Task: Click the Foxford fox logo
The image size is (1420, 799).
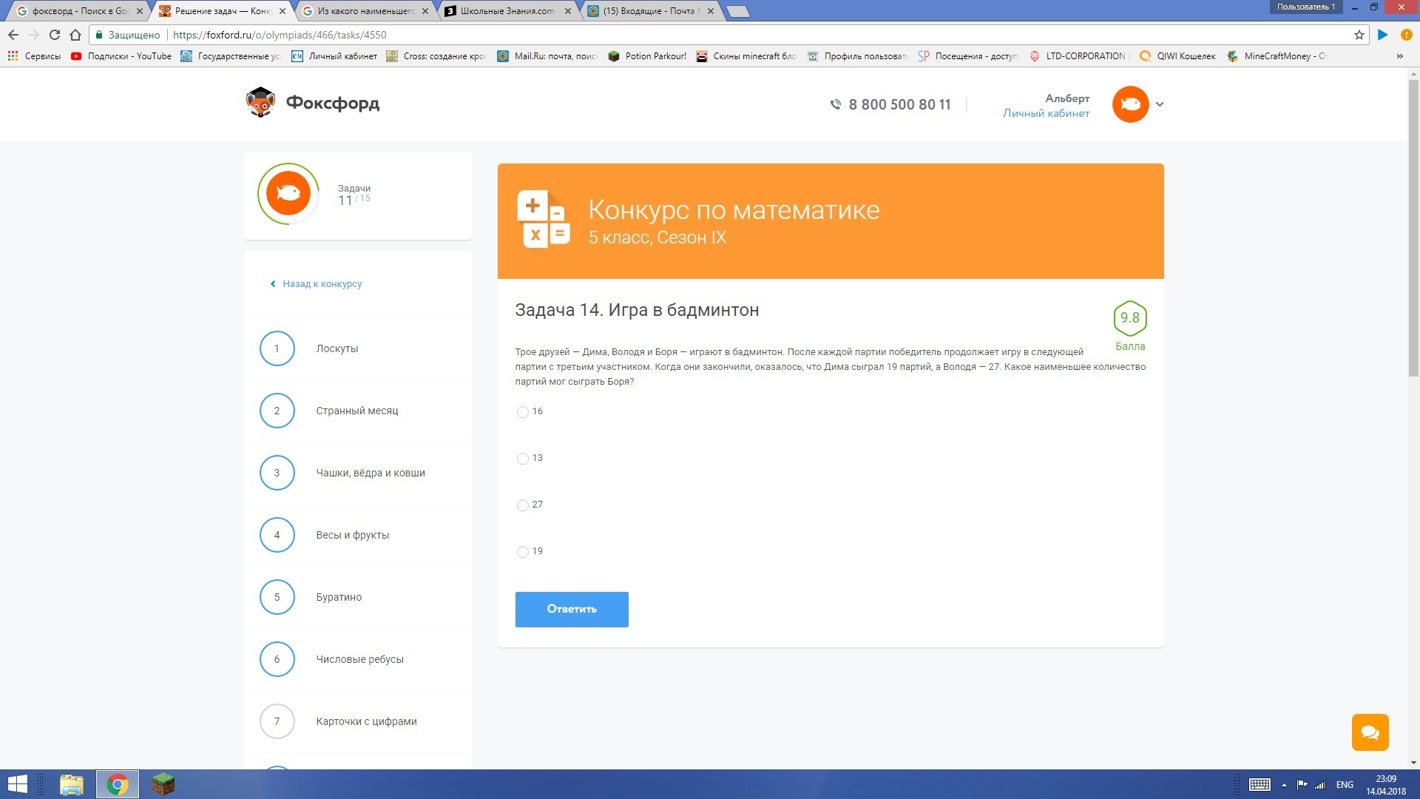Action: pos(260,103)
